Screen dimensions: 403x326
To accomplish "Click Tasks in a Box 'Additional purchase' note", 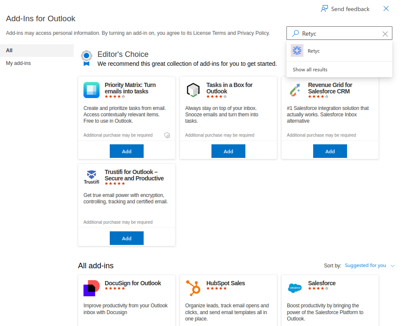I will (x=220, y=135).
